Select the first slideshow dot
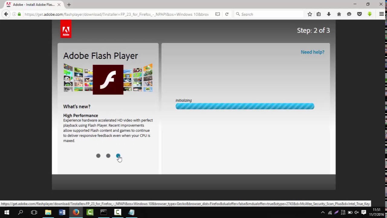 pos(98,156)
